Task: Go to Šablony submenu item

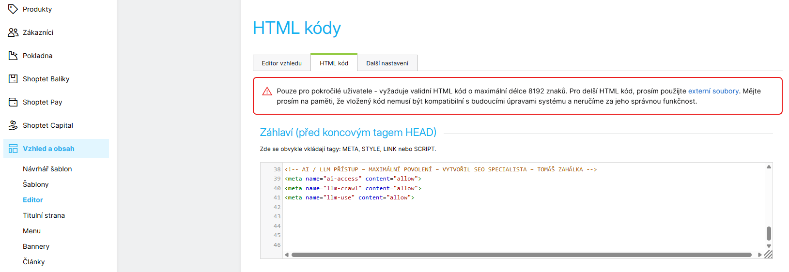Action: tap(36, 184)
